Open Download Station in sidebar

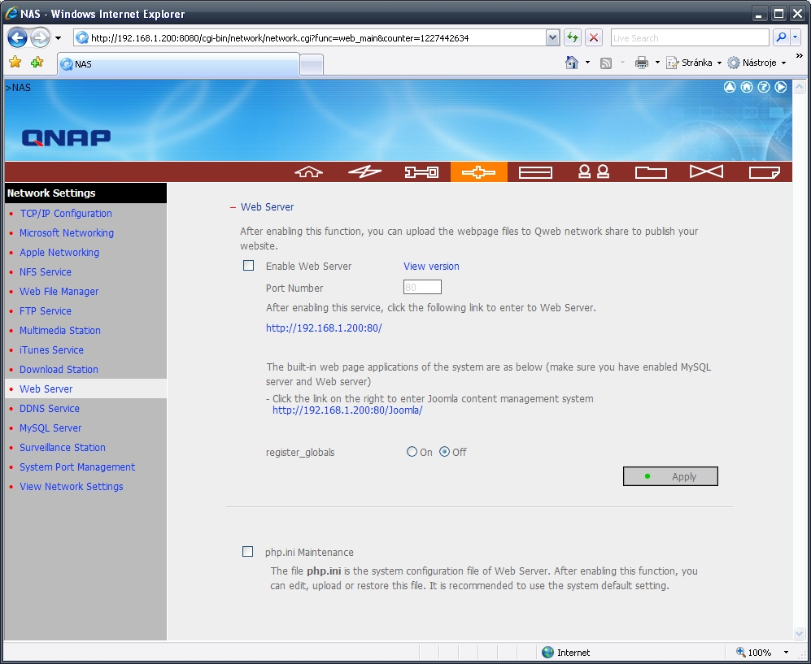point(59,370)
